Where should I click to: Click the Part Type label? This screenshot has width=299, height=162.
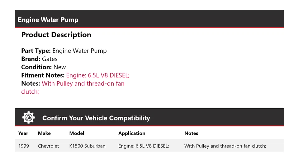point(36,51)
